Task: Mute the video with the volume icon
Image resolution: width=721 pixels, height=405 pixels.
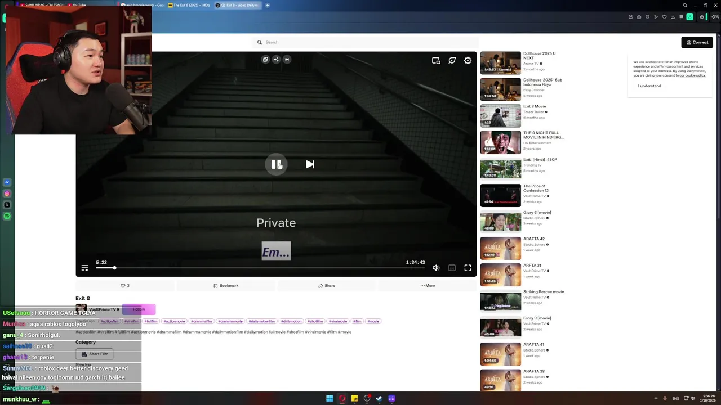Action: coord(436,268)
